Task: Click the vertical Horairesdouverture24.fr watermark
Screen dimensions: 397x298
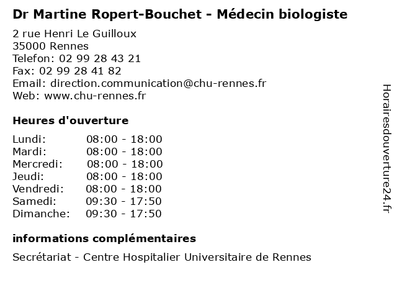Action: pos(386,148)
